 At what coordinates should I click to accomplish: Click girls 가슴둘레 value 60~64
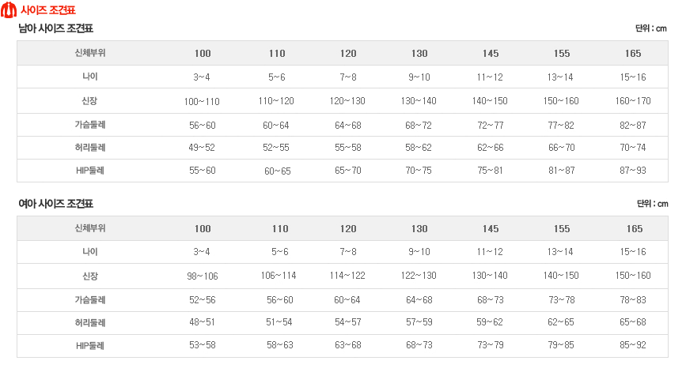pos(347,300)
